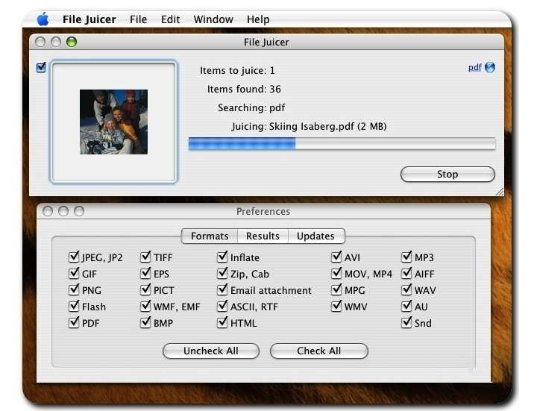Open the File Juicer application menu
This screenshot has width=534, height=411.
(89, 19)
